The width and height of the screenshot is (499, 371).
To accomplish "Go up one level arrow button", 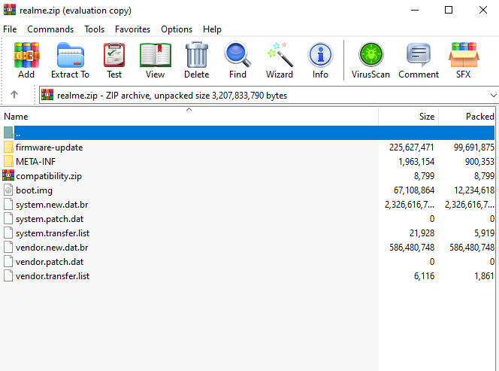I will [x=14, y=95].
